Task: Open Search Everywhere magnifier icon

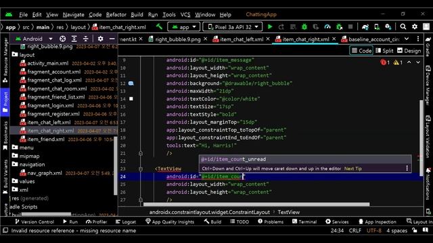Action: (403, 27)
